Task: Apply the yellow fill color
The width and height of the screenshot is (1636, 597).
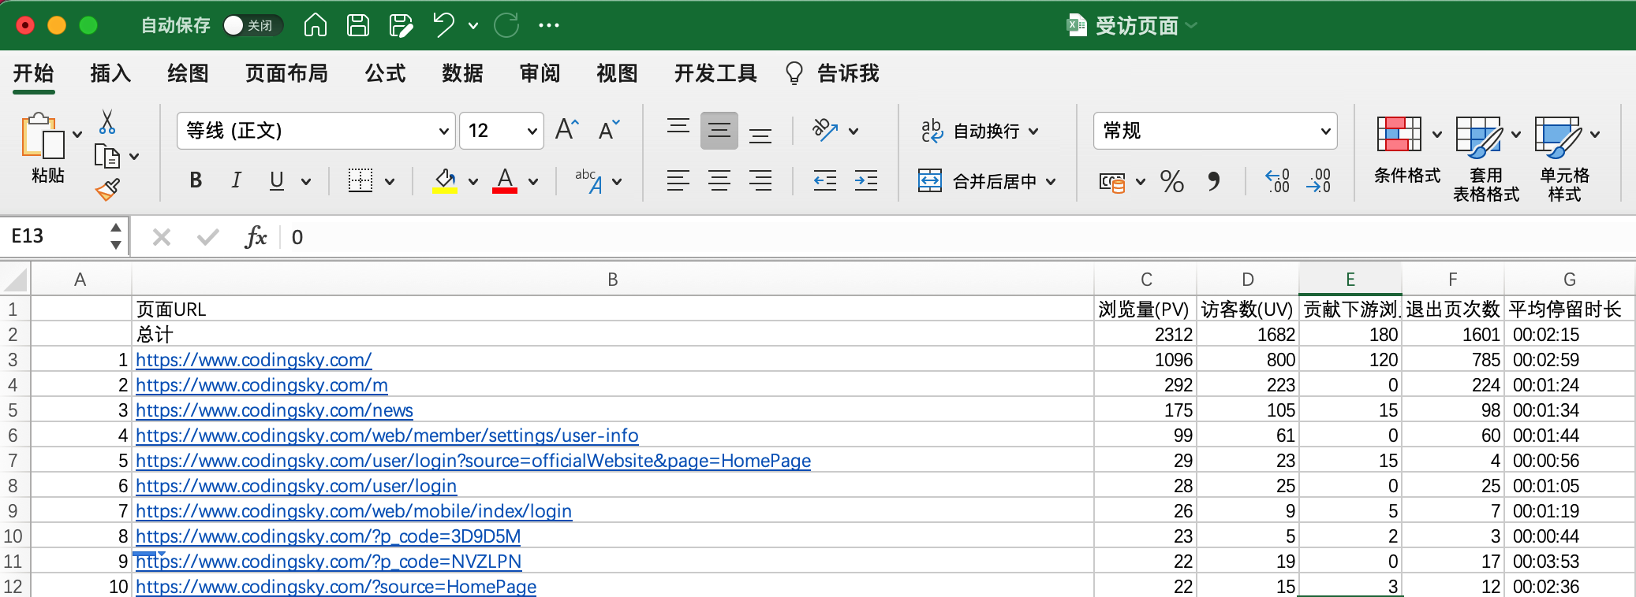Action: pos(445,180)
